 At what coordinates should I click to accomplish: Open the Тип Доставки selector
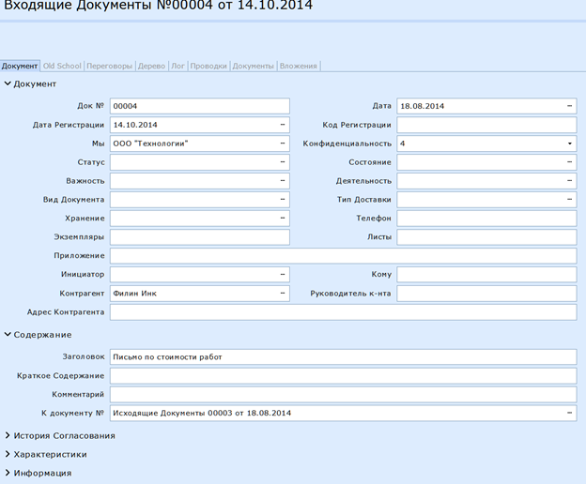(569, 199)
